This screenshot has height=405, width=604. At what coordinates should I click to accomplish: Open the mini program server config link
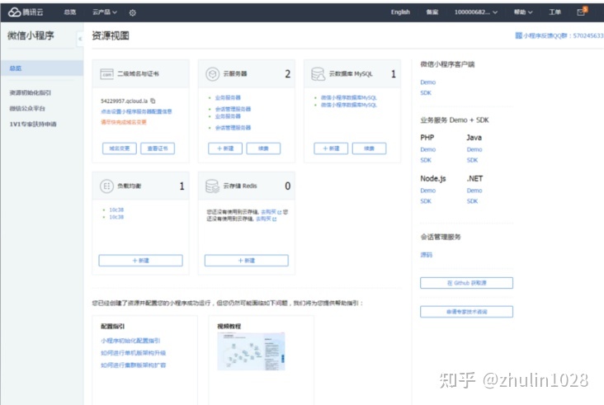pyautogui.click(x=136, y=111)
